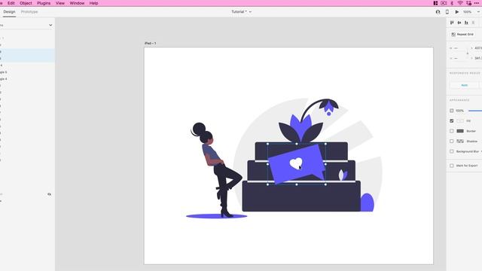Select the iPad – 1 artboard title
482x271 pixels.
pos(151,44)
